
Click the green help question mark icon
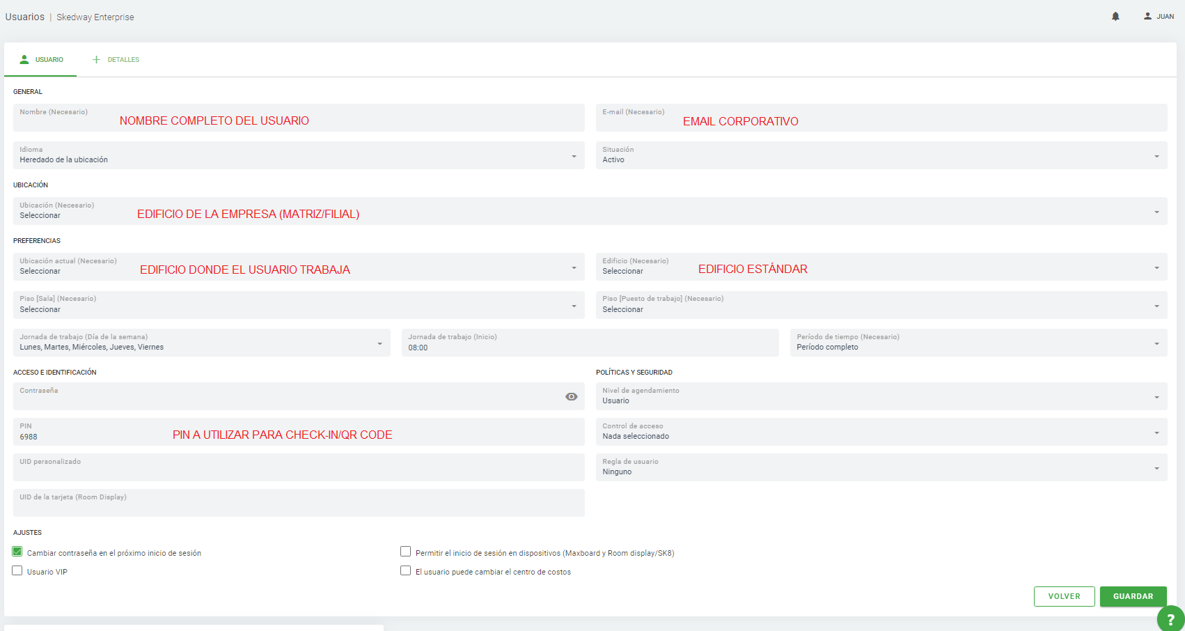[1170, 619]
